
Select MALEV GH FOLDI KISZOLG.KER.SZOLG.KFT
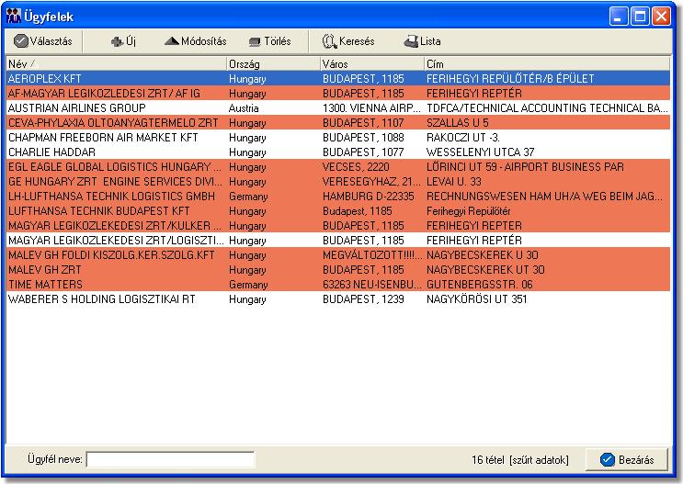338,255
